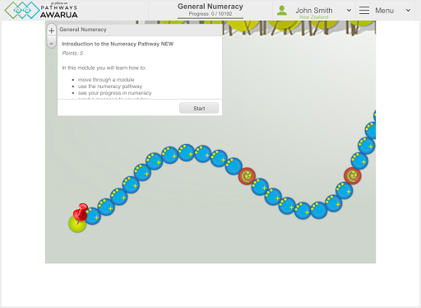The image size is (421, 308).
Task: Select the blue node just after the first red checkpoint
Action: [260, 187]
